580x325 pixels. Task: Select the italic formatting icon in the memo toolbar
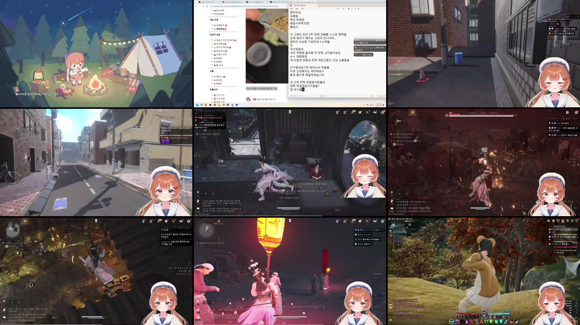(x=352, y=9)
